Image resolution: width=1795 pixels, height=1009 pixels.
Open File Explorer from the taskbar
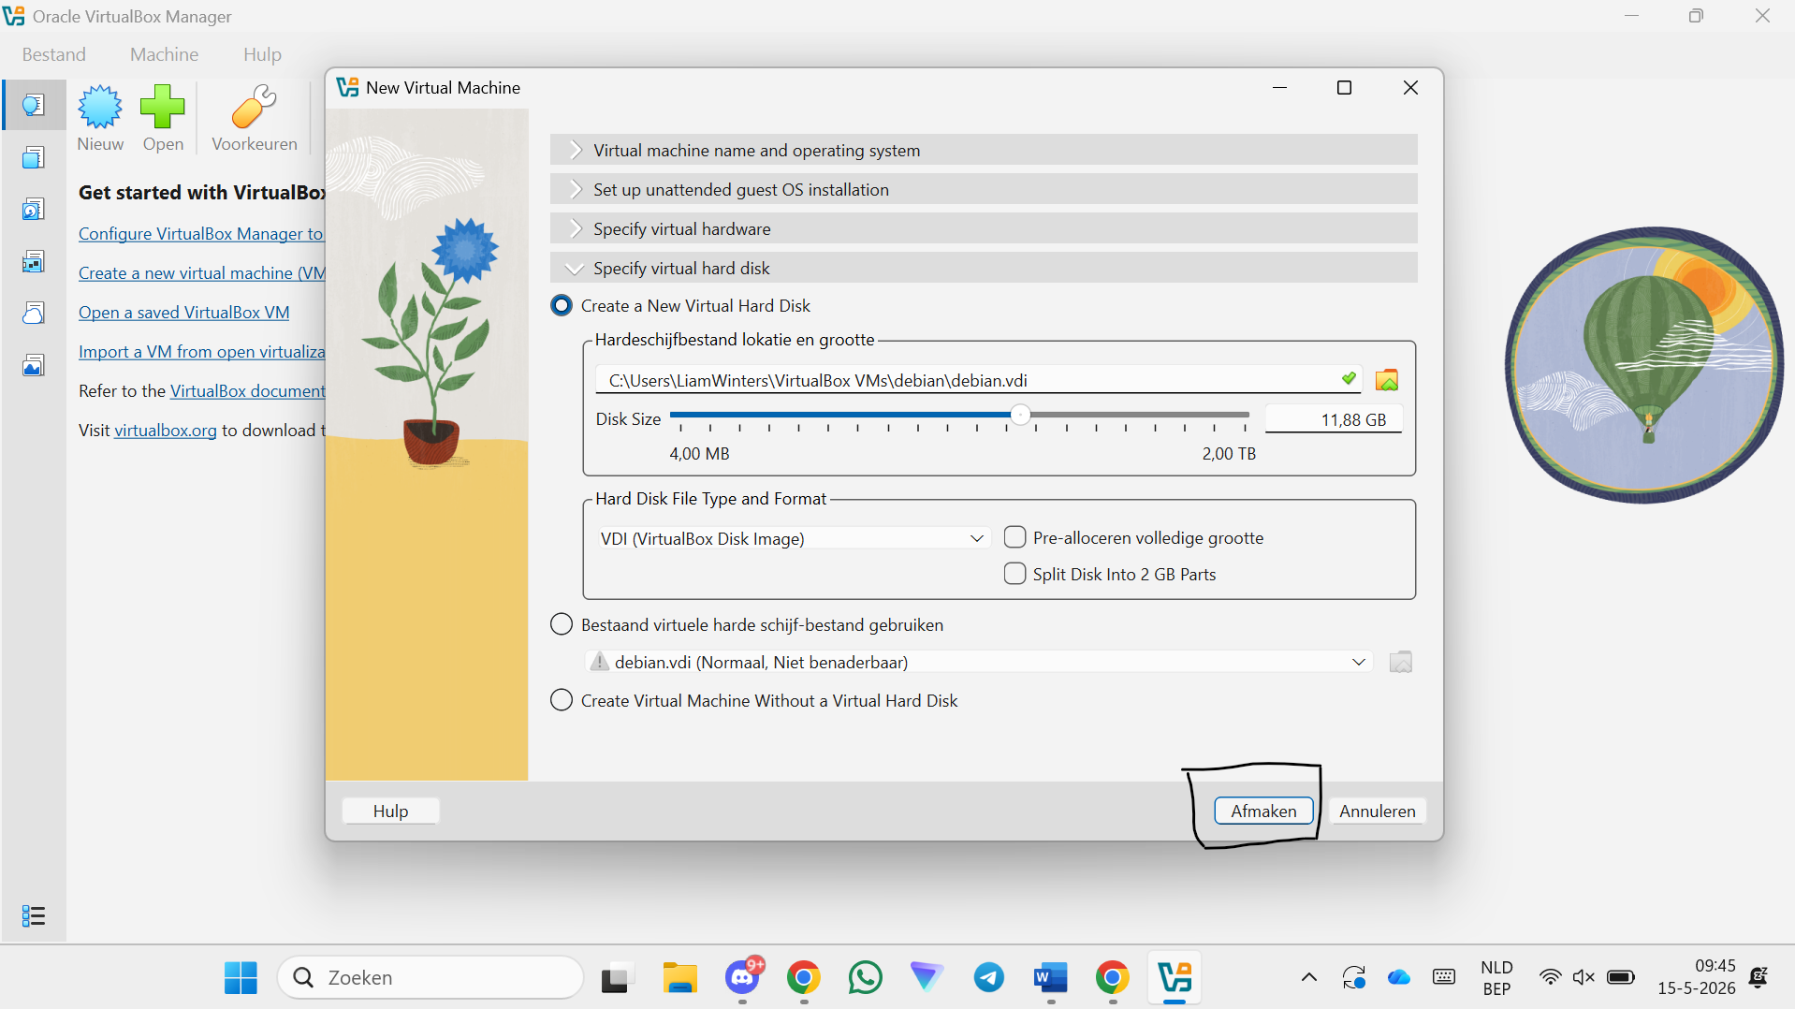click(680, 977)
